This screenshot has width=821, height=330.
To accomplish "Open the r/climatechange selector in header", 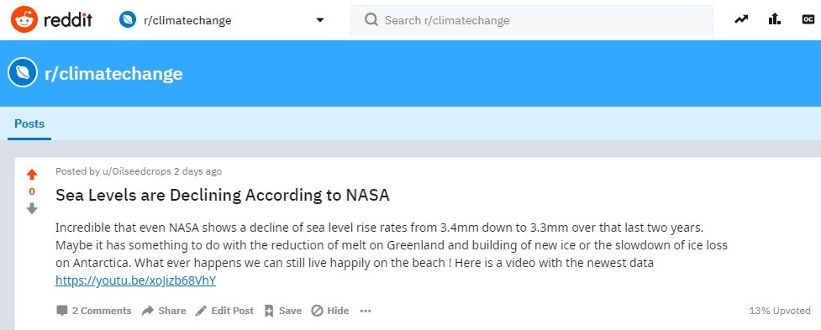I will point(222,20).
